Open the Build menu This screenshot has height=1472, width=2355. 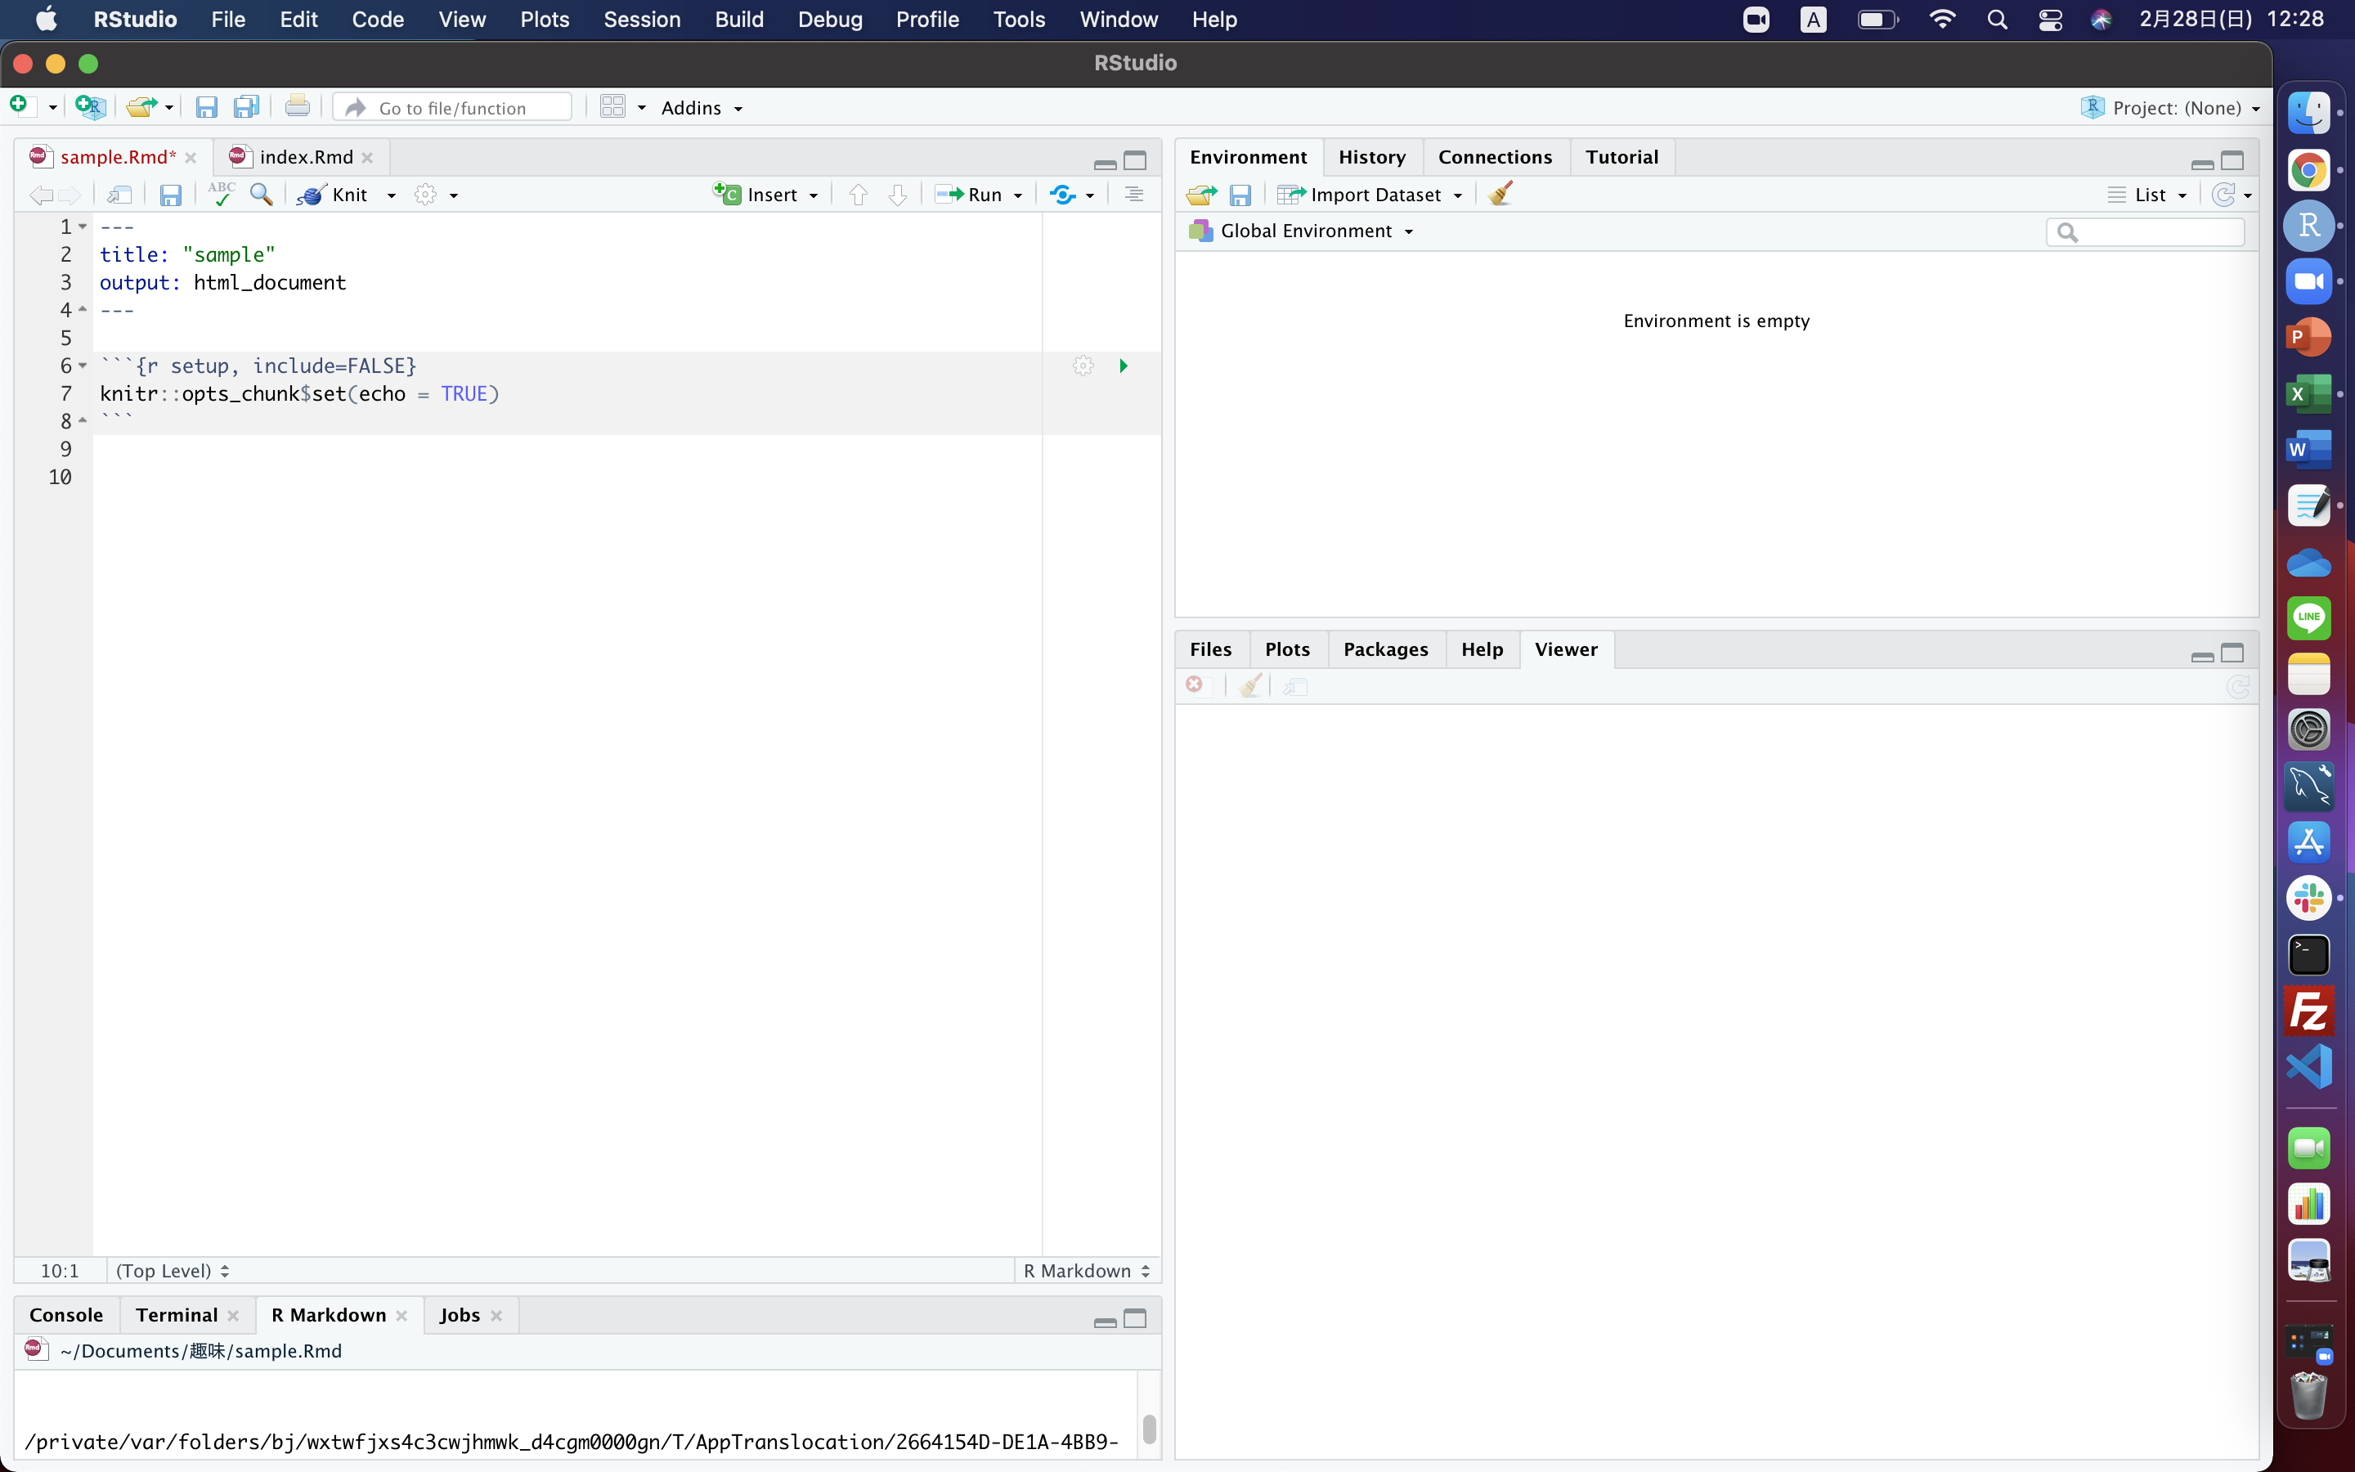point(738,20)
